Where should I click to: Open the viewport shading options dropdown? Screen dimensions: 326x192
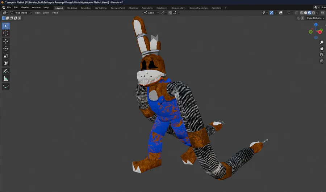click(317, 13)
